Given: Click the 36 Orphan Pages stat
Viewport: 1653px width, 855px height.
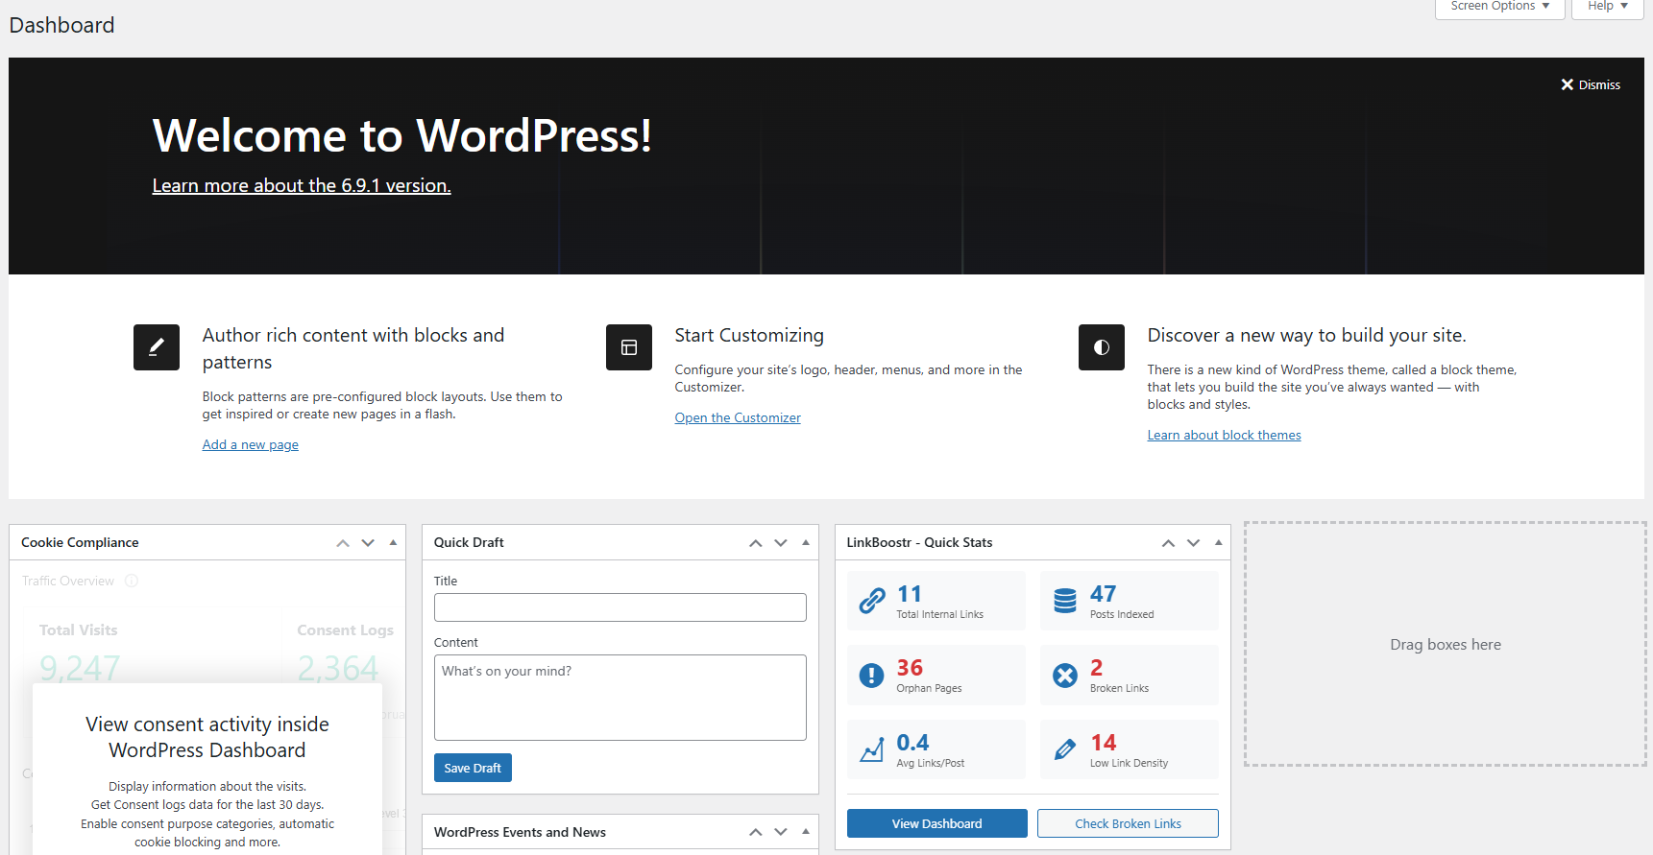Looking at the screenshot, I should pos(936,676).
